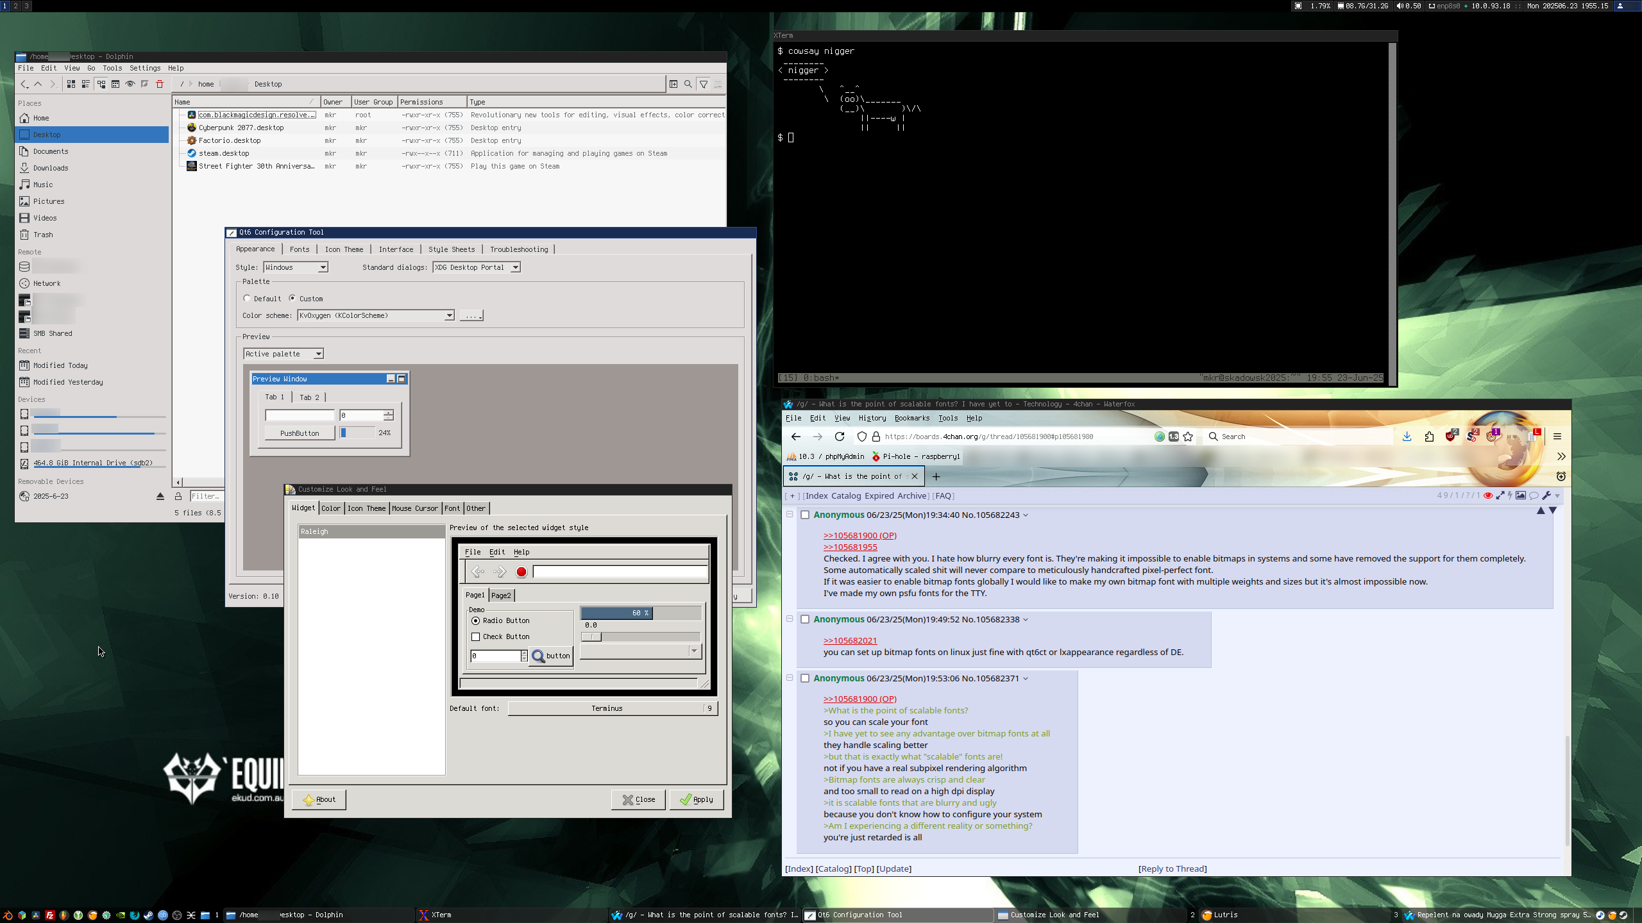Image resolution: width=1642 pixels, height=923 pixels.
Task: Switch Dolphin to details tree view
Action: point(101,84)
